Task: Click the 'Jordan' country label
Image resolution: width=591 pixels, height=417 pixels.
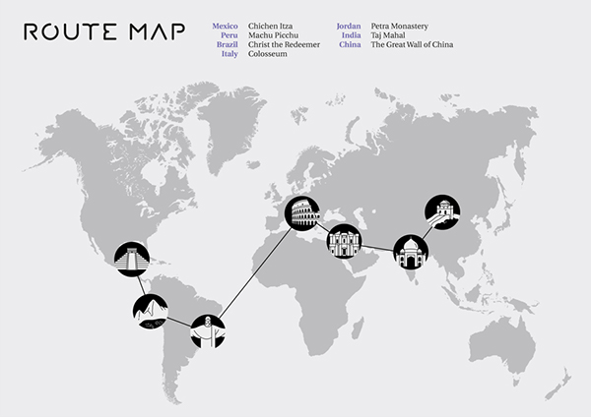Action: 349,26
